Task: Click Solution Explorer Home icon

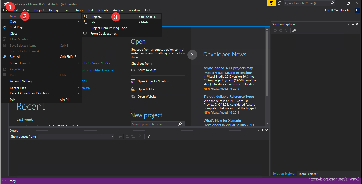Action: tap(286, 30)
